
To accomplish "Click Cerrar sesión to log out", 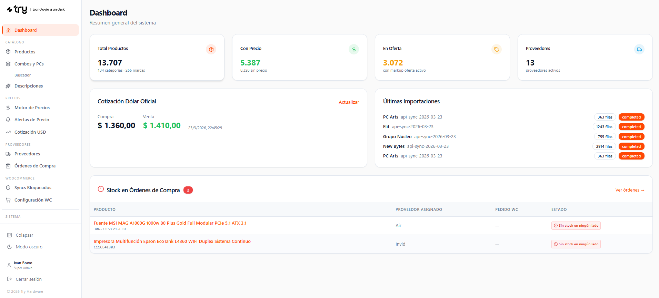I will pyautogui.click(x=28, y=279).
